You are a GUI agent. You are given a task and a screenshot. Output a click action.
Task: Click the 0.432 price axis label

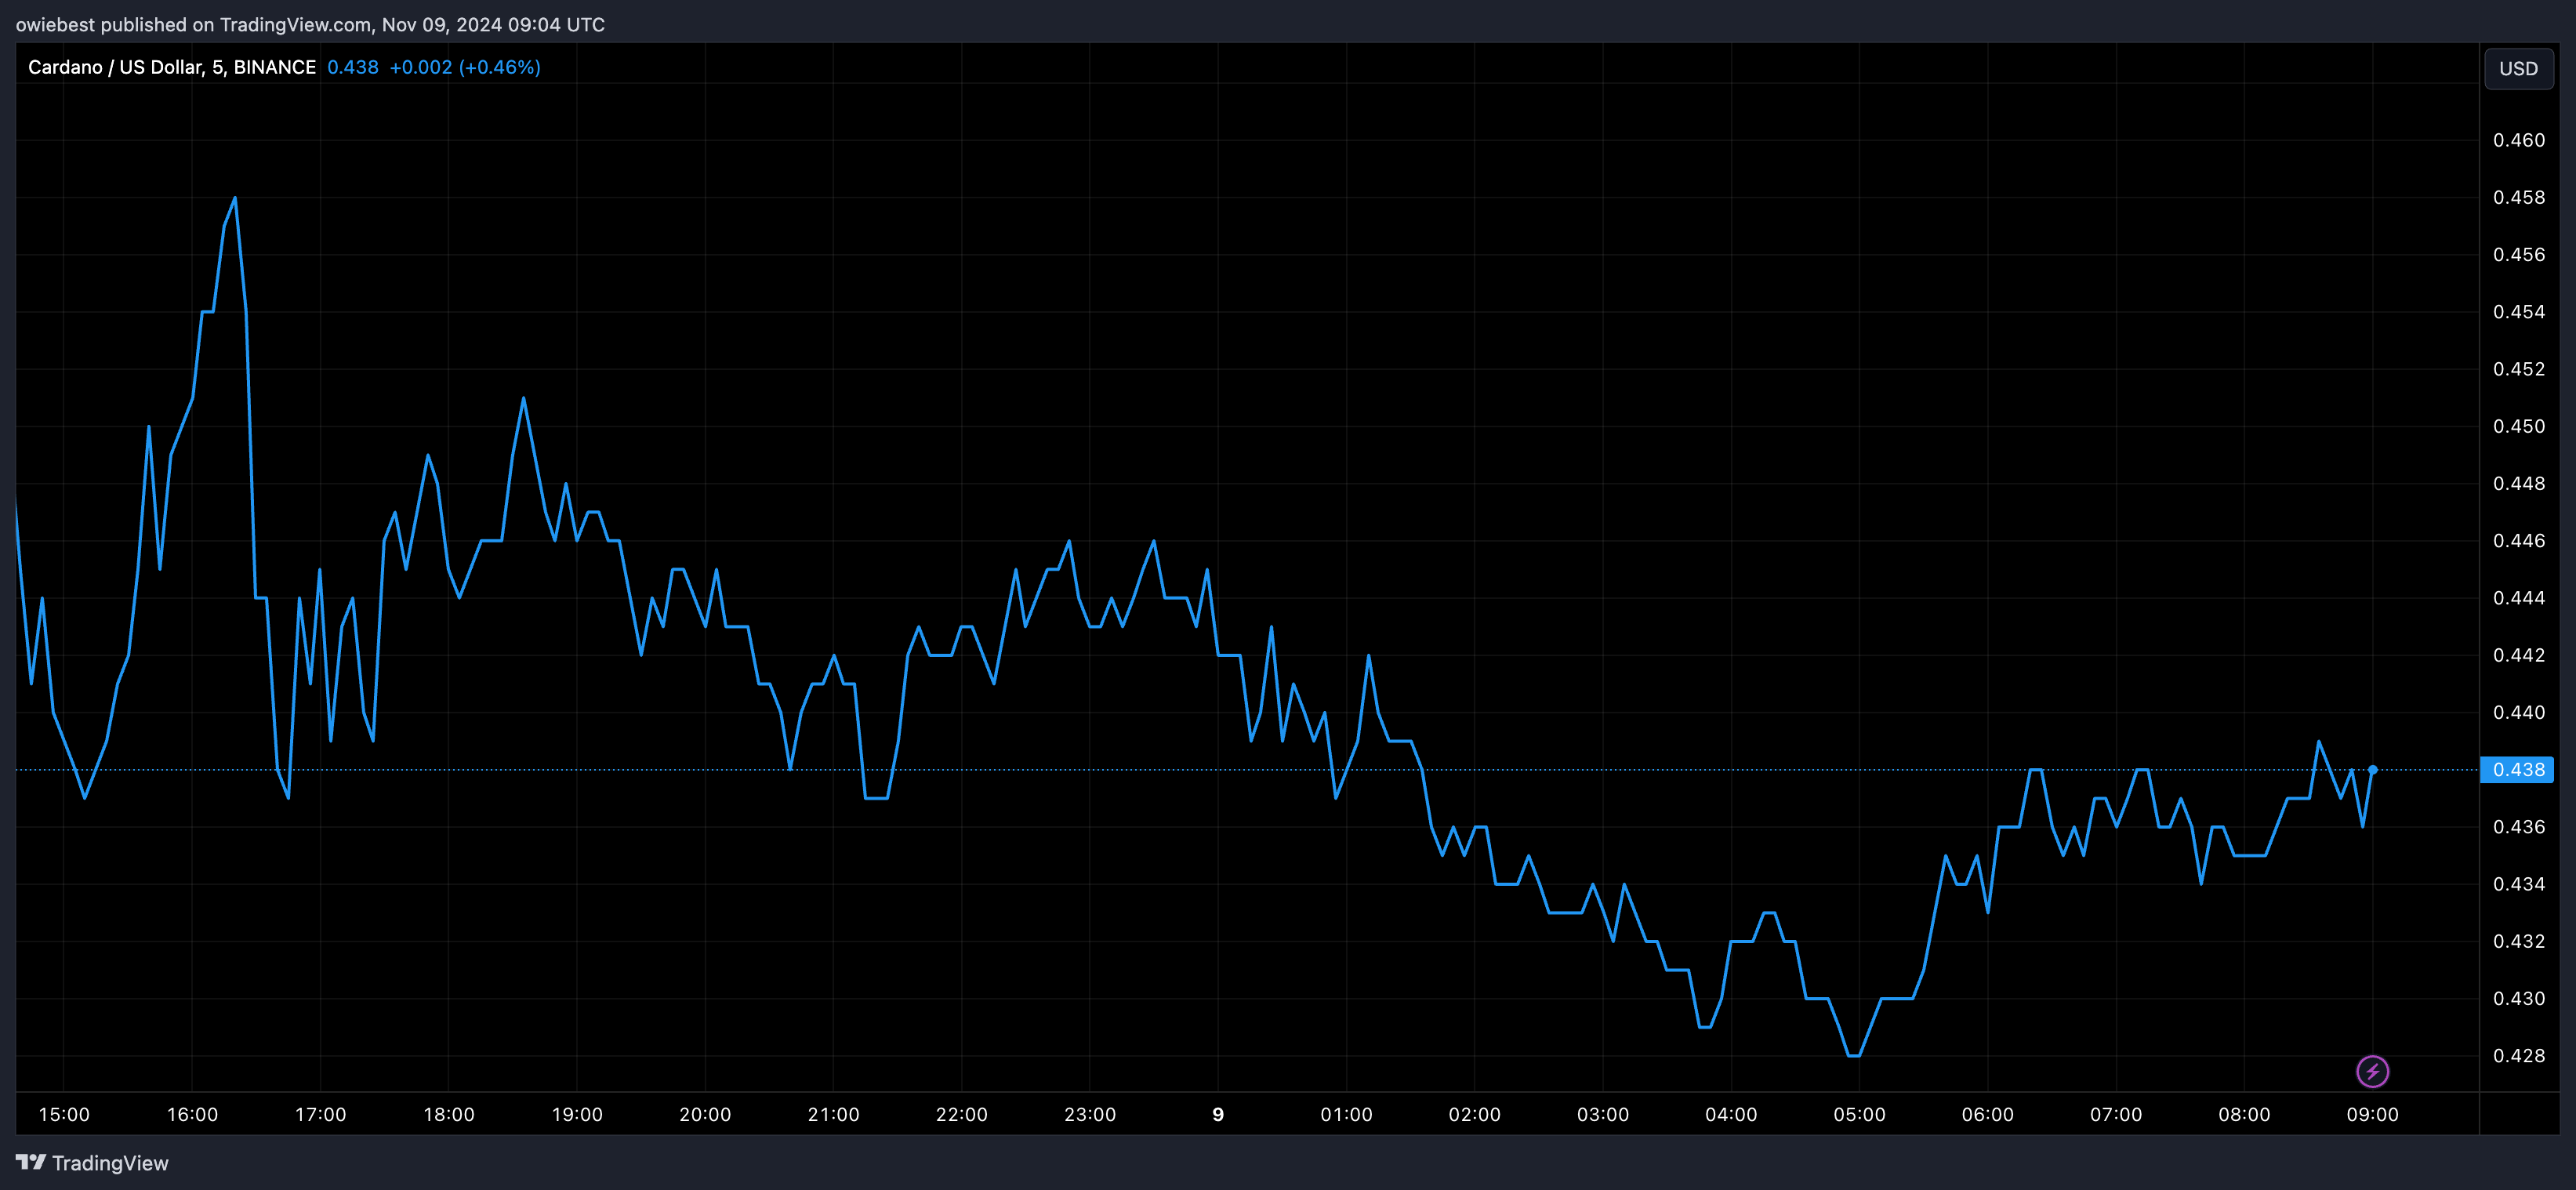2518,941
